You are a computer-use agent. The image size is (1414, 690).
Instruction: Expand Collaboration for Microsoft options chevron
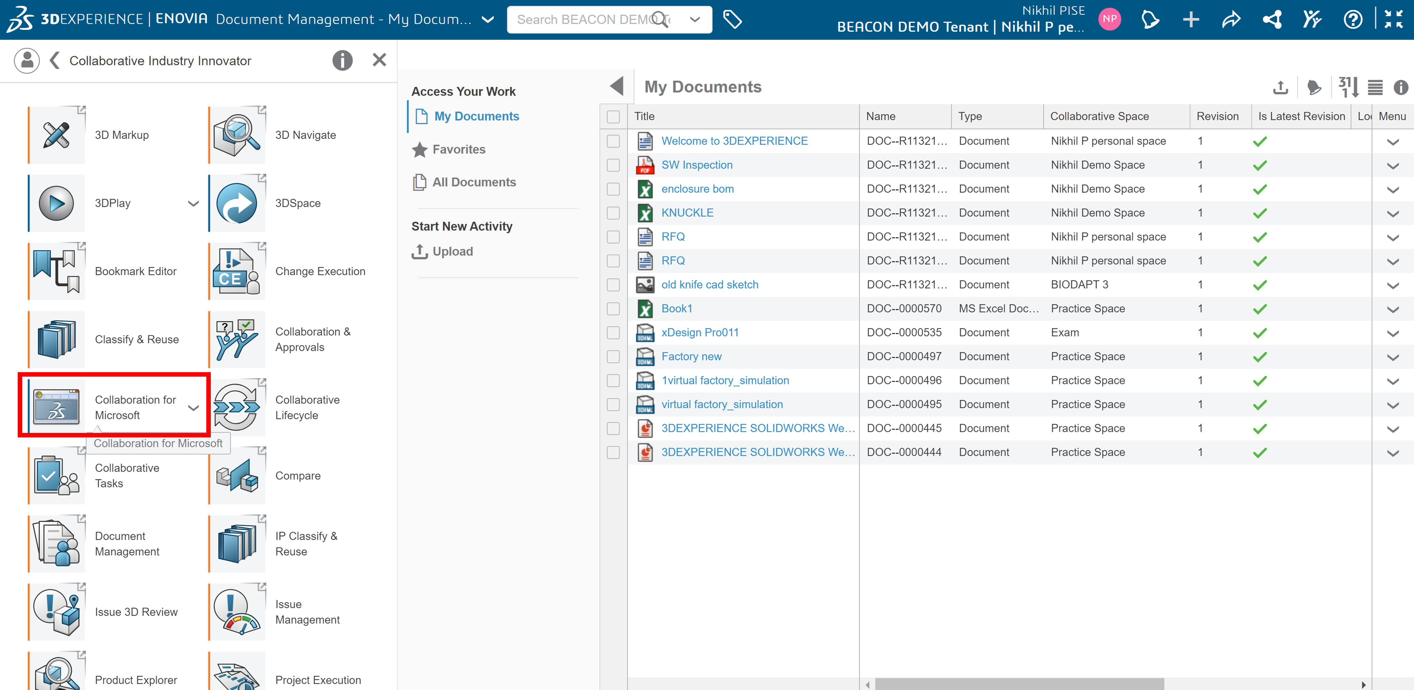(x=193, y=408)
